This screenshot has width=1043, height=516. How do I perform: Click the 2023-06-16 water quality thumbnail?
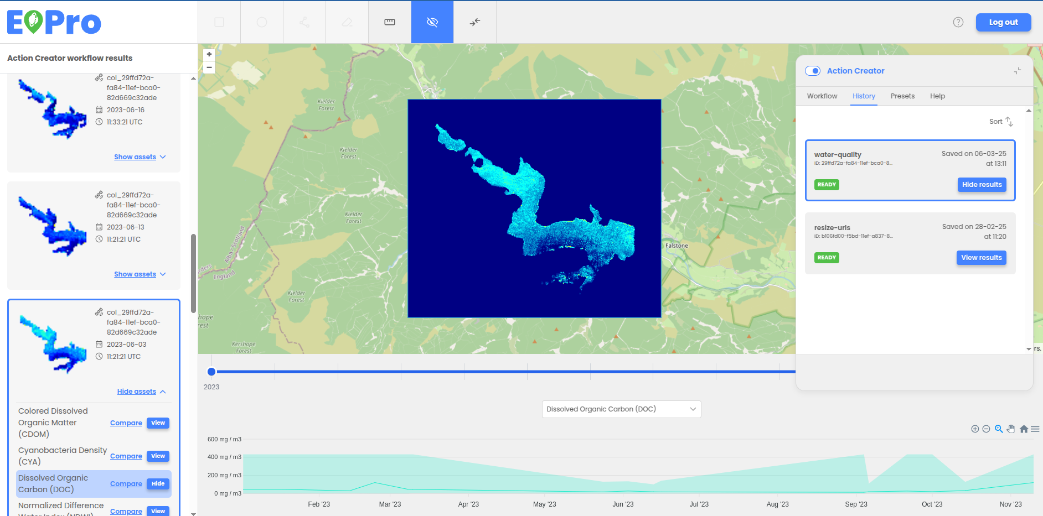point(52,109)
